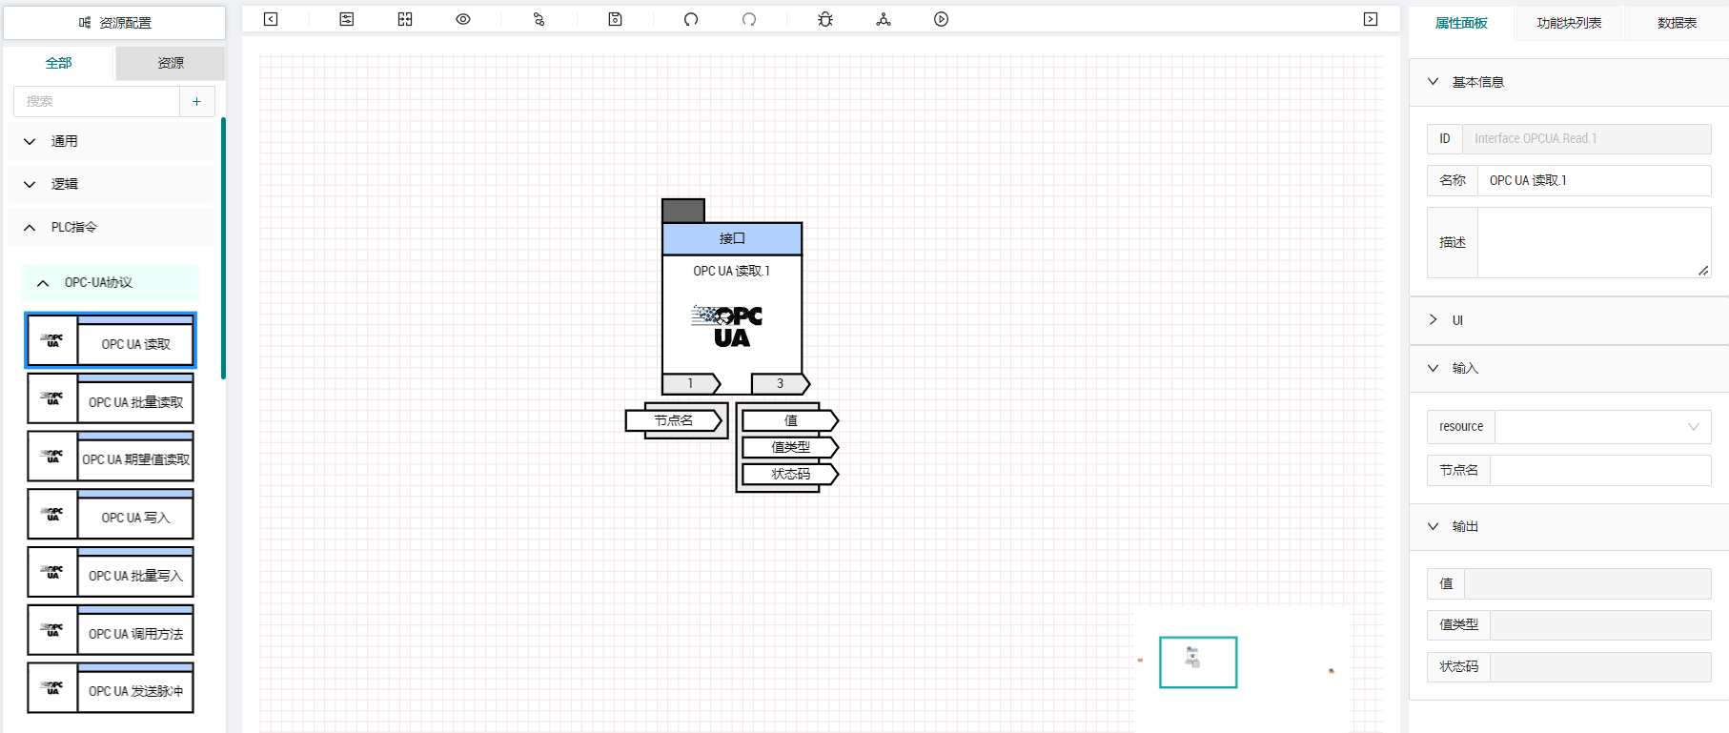1729x733 pixels.
Task: Expand the UI section
Action: click(1569, 320)
